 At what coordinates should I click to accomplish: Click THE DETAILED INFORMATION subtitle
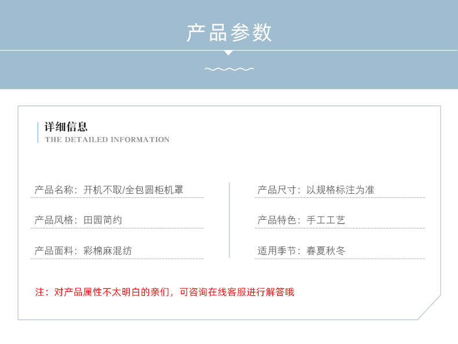pyautogui.click(x=107, y=140)
